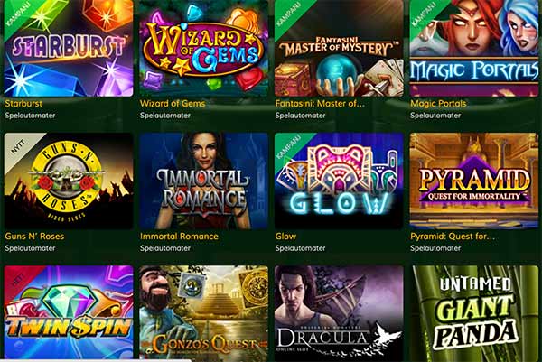This screenshot has height=362, width=542.
Task: Click the Magic Portals title link
Action: [438, 103]
